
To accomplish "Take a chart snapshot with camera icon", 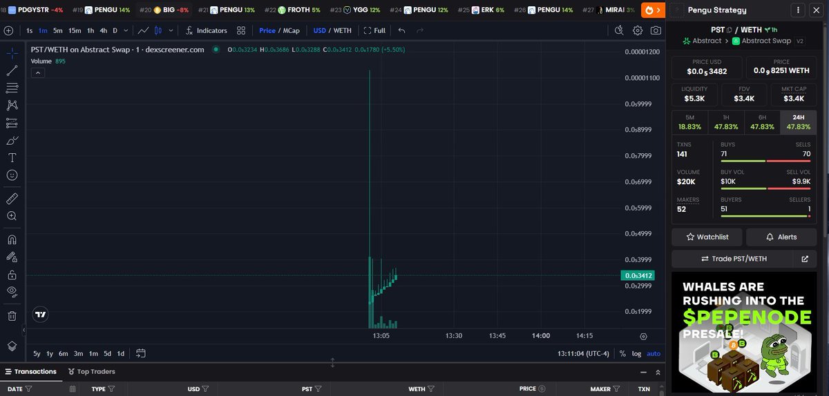I will pyautogui.click(x=656, y=30).
